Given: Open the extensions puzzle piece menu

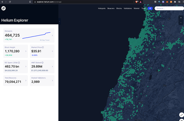Looking at the screenshot, I should [175, 2].
